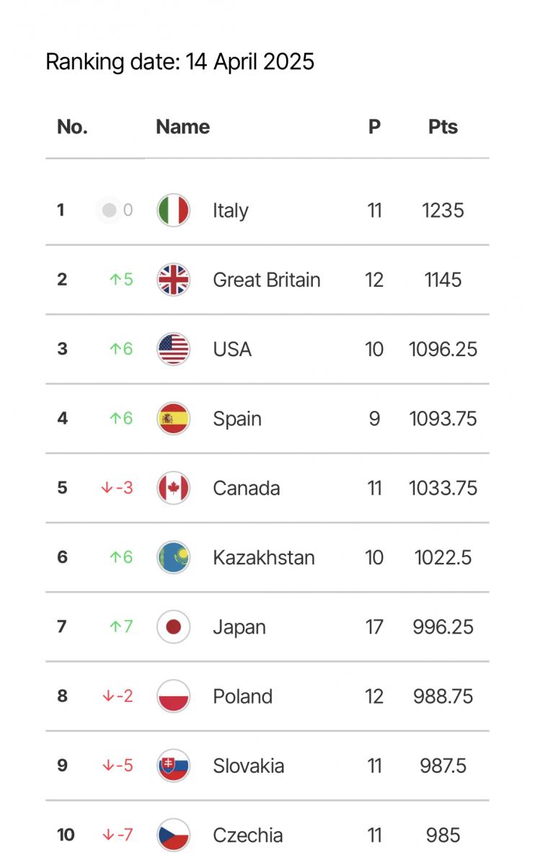Click Canada's red down arrow indicator
The image size is (535, 865).
(x=107, y=488)
